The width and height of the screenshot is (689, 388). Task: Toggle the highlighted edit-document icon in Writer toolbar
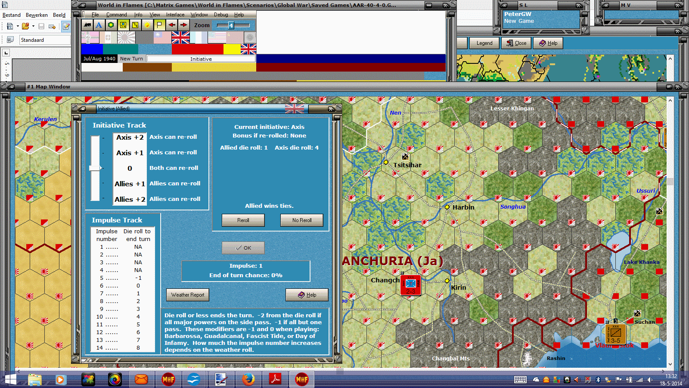point(66,27)
